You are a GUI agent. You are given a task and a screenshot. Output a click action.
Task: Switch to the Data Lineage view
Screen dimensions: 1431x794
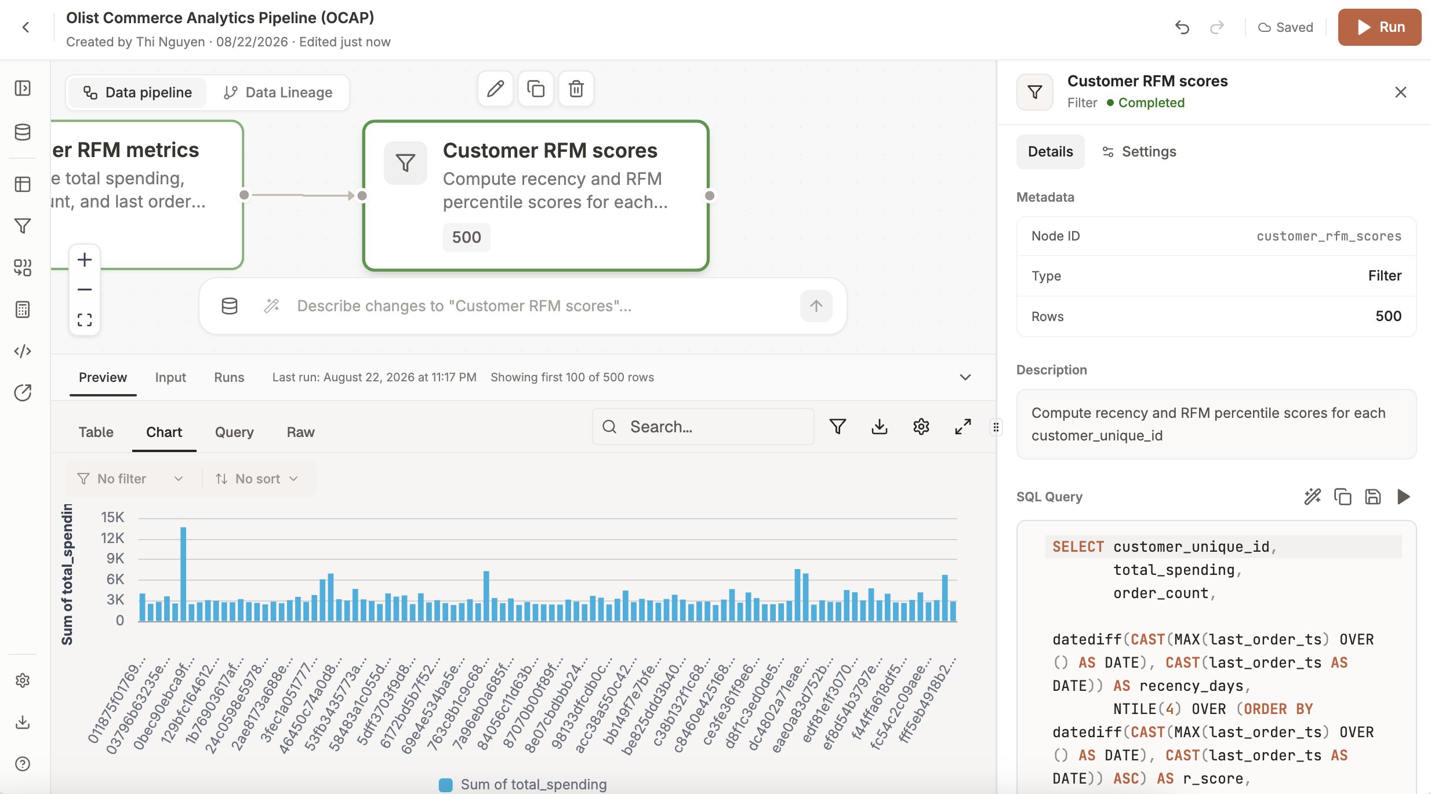point(278,93)
